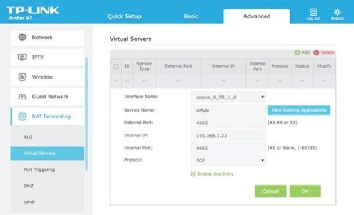Click View Existing Applications button

point(299,110)
